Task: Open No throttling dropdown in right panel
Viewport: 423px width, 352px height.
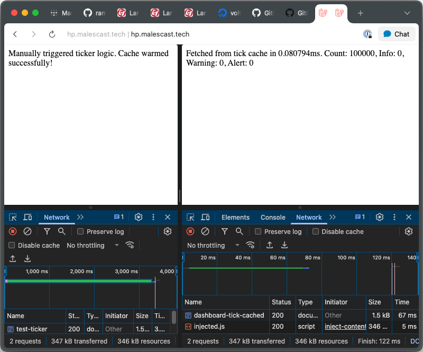Action: 213,245
